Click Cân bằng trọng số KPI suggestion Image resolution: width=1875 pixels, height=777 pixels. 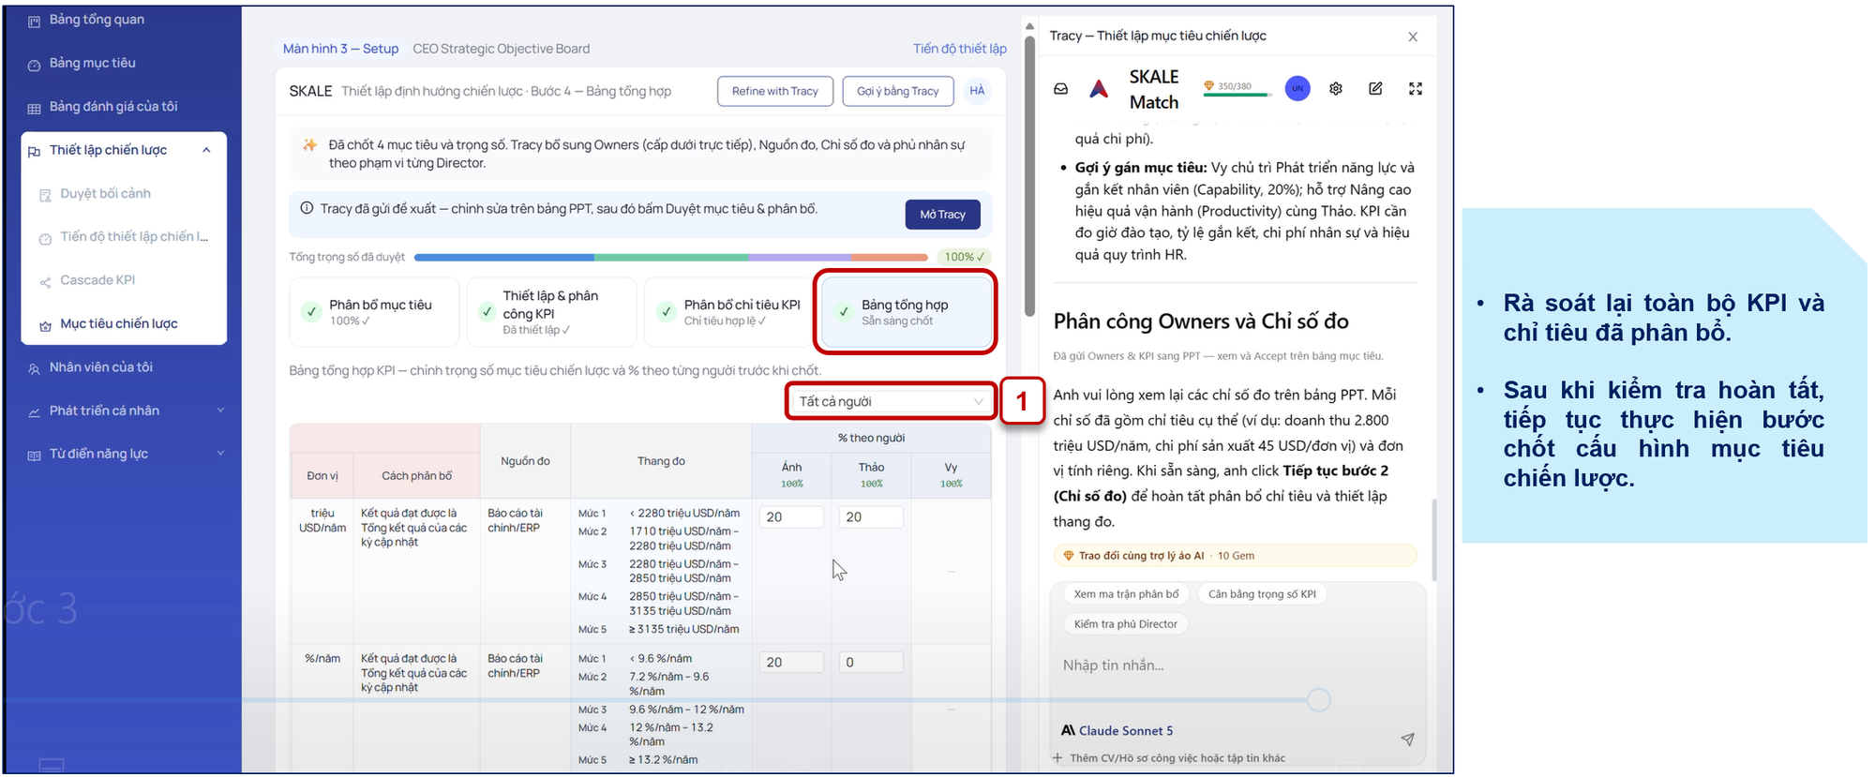(x=1262, y=594)
